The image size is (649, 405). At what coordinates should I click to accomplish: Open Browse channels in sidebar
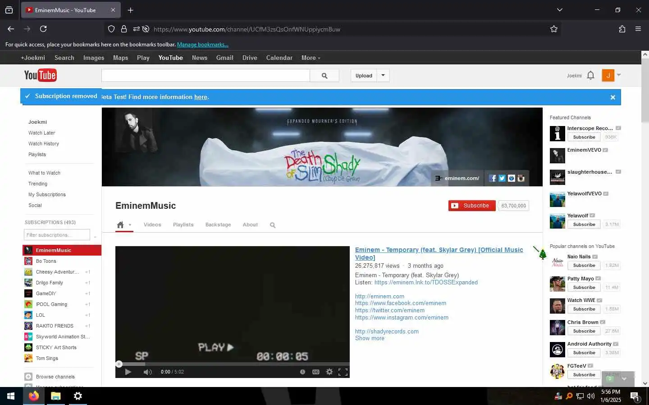pyautogui.click(x=55, y=377)
